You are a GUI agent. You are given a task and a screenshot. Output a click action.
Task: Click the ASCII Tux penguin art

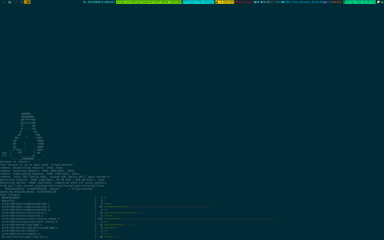[x=23, y=136]
